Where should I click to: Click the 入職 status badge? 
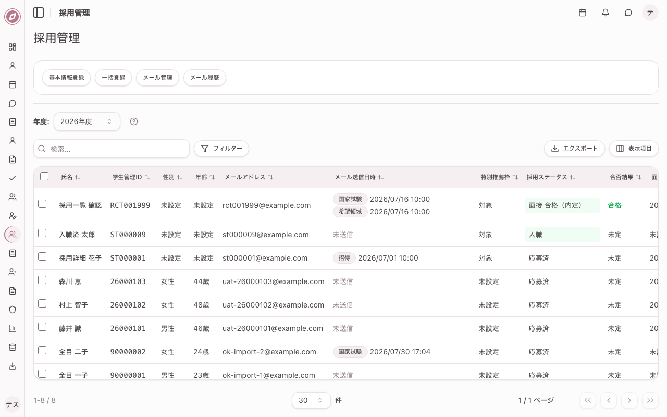point(562,235)
